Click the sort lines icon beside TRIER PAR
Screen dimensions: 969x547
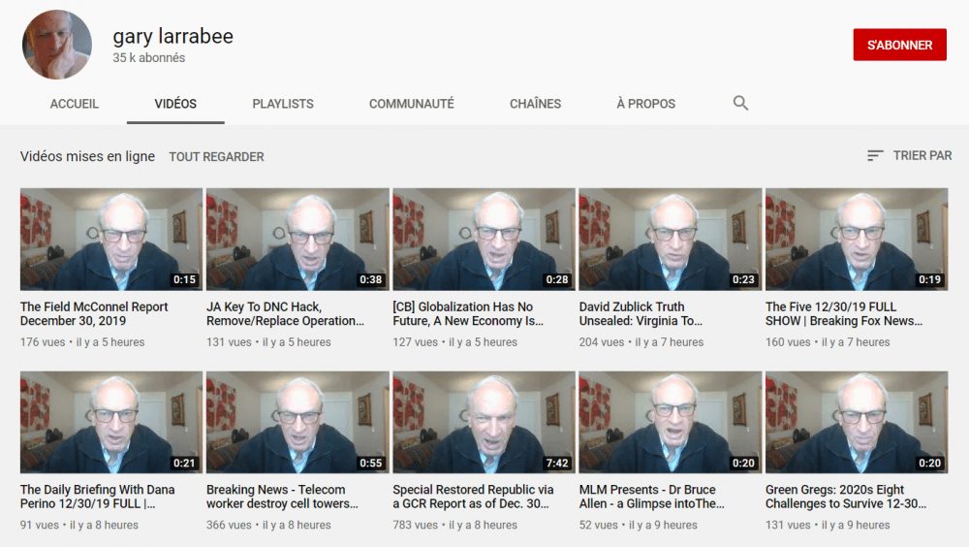[x=875, y=155]
